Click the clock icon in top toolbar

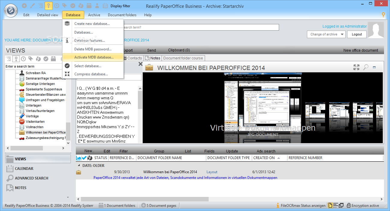click(x=57, y=6)
